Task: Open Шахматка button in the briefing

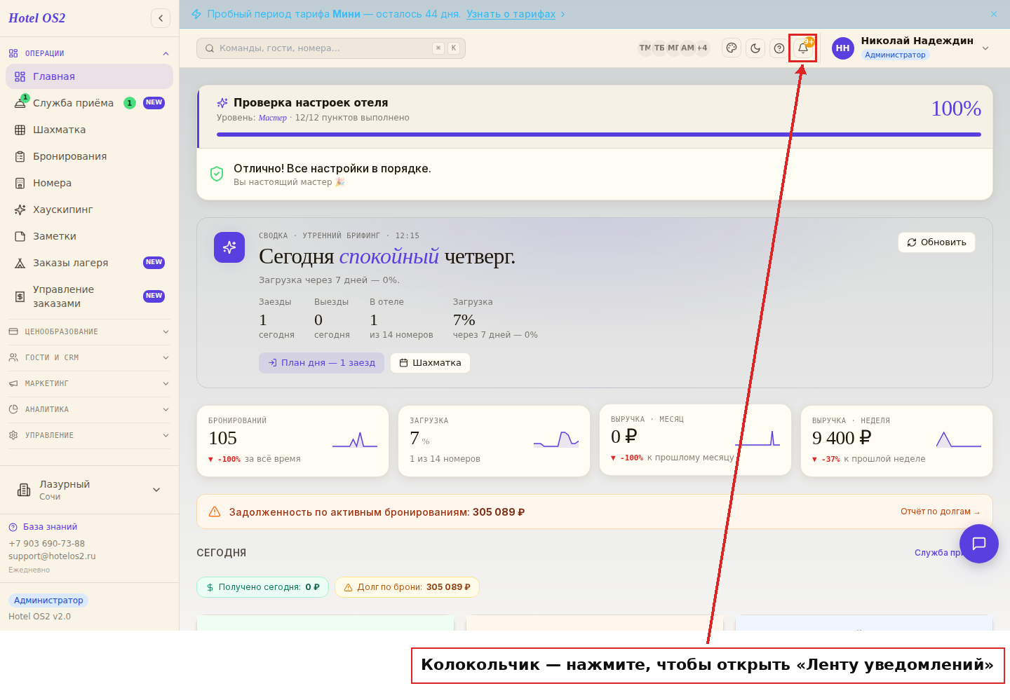Action: click(430, 363)
